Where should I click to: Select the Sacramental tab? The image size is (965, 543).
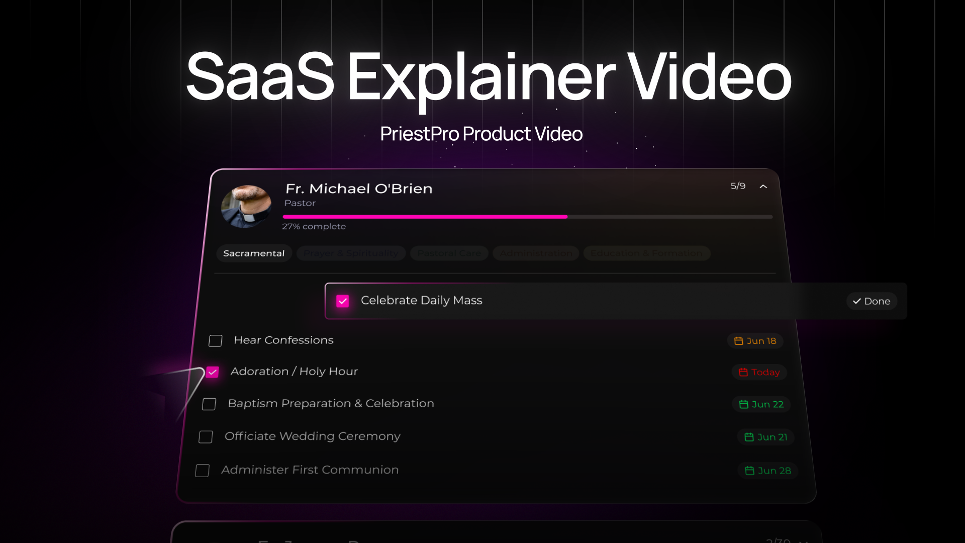(x=254, y=253)
